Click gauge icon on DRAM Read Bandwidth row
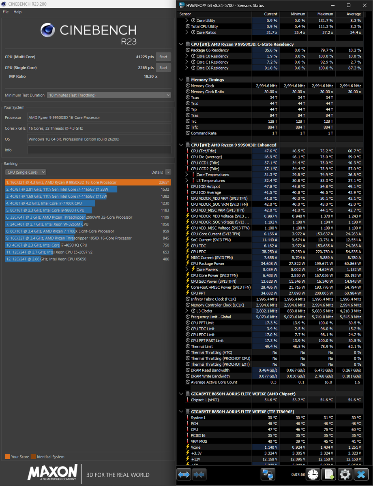373x486 pixels. (x=187, y=370)
